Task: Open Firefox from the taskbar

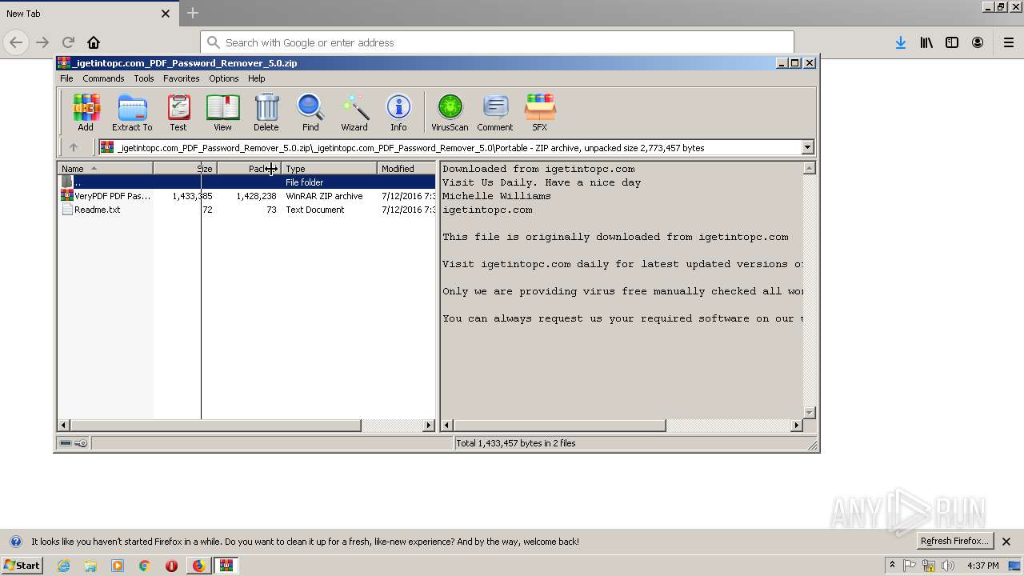Action: coord(198,566)
